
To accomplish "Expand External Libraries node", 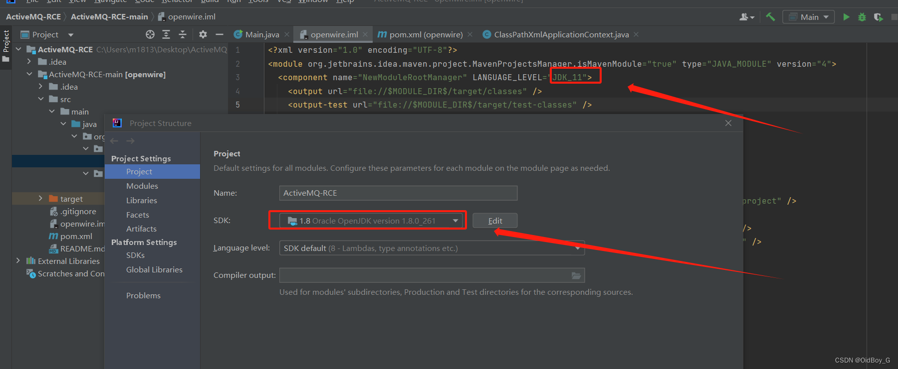I will [18, 261].
